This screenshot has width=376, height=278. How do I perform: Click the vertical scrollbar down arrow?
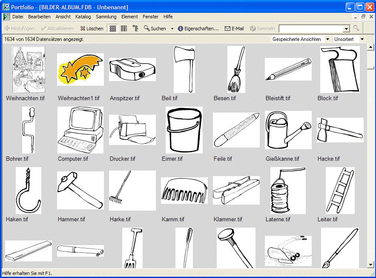coord(370,264)
